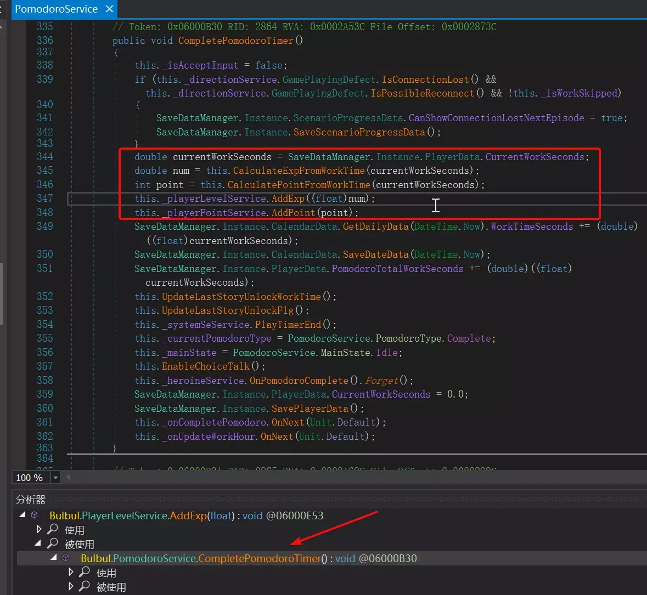Click the magnifier icon of top-level 使用 node
Screen dimensions: 647x595
coord(53,529)
